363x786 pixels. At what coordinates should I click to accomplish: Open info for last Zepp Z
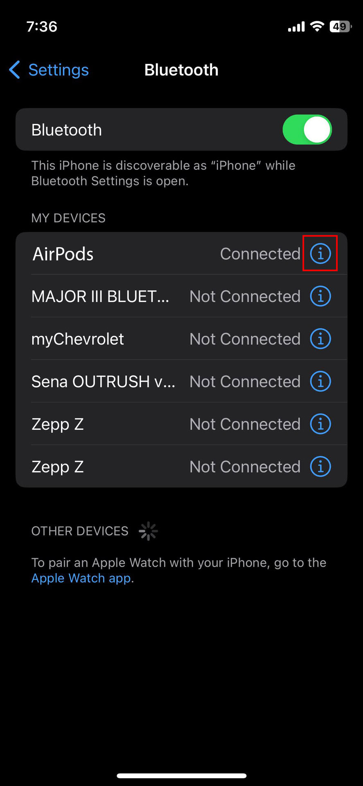pyautogui.click(x=320, y=467)
